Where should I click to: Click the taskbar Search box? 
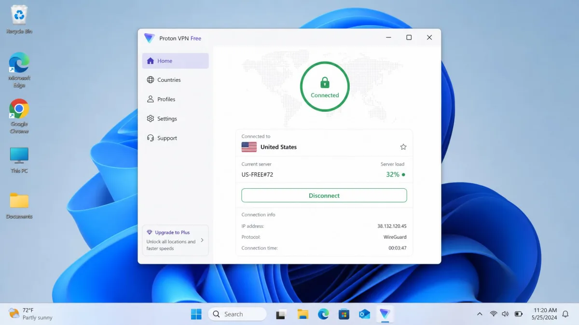point(237,314)
